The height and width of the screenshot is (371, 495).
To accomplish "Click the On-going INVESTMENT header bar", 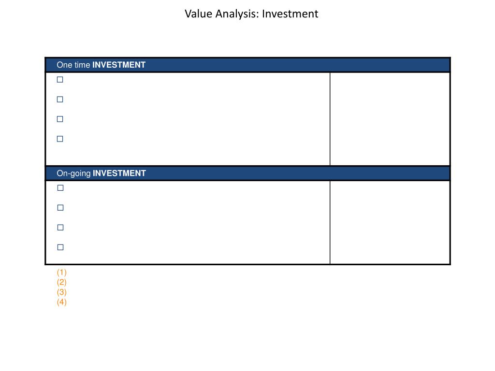I will pyautogui.click(x=248, y=173).
